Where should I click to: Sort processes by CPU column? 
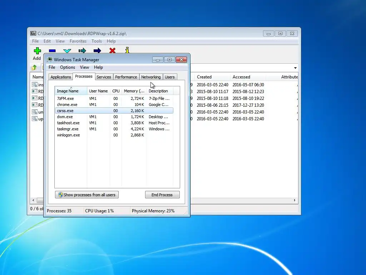[116, 91]
